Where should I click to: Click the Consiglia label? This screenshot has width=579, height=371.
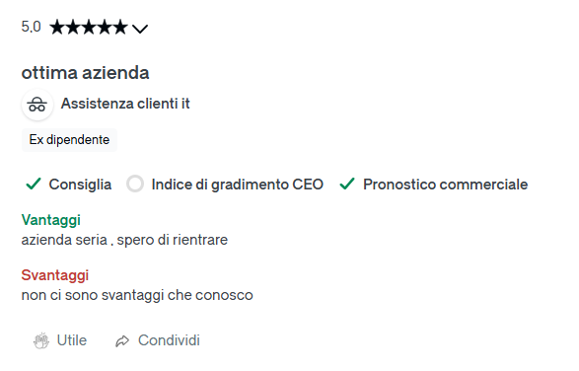tap(80, 185)
